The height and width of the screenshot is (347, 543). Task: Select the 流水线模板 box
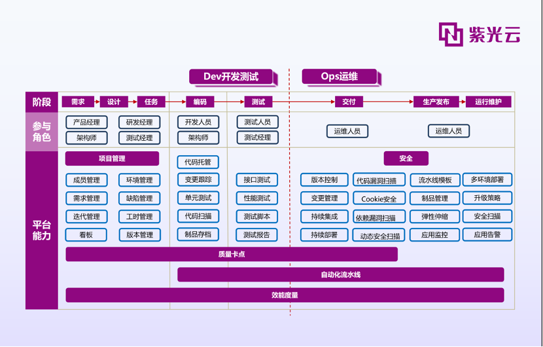point(435,180)
